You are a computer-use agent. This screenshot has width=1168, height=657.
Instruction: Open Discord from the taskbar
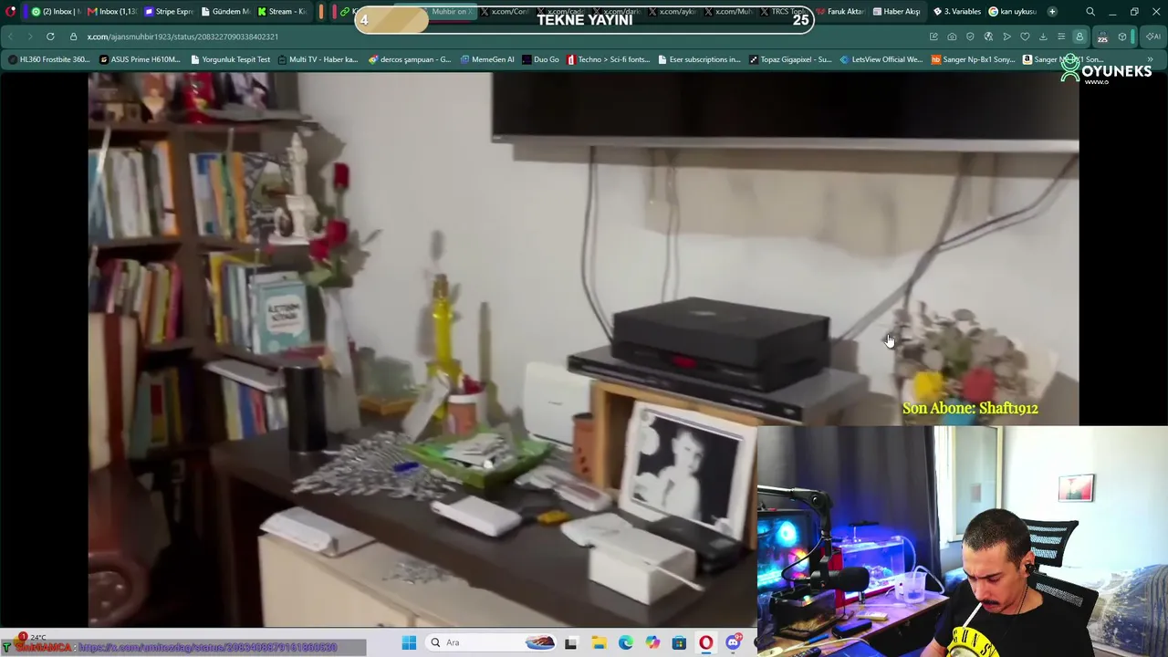(733, 642)
